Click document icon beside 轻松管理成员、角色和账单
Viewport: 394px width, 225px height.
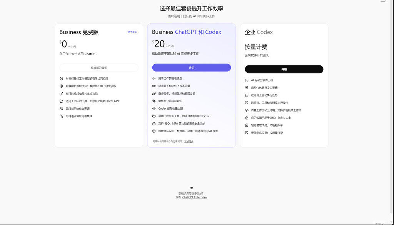[247, 125]
